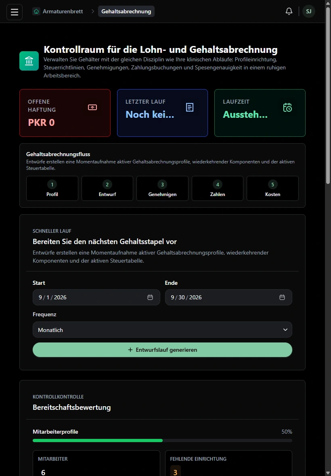331x476 pixels.
Task: Select step 1 Profil
Action: [x=52, y=188]
